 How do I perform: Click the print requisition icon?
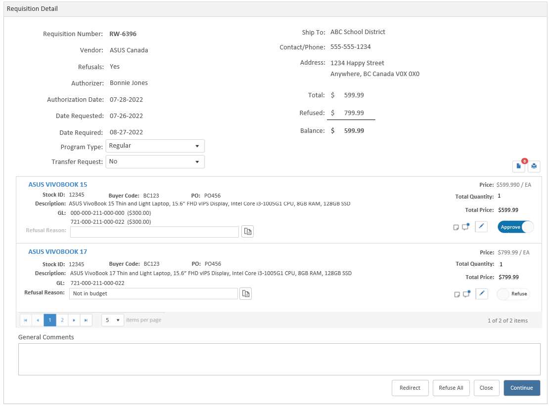pyautogui.click(x=534, y=166)
